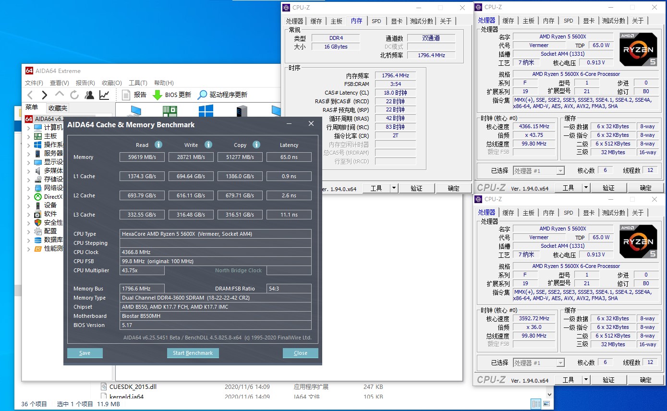Switch Explorer to details view icon
667x411 pixels.
(x=536, y=404)
